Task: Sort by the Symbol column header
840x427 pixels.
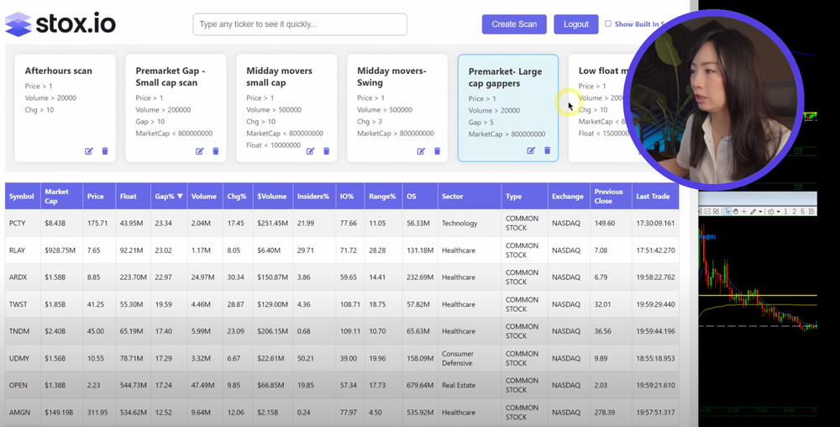Action: [23, 196]
